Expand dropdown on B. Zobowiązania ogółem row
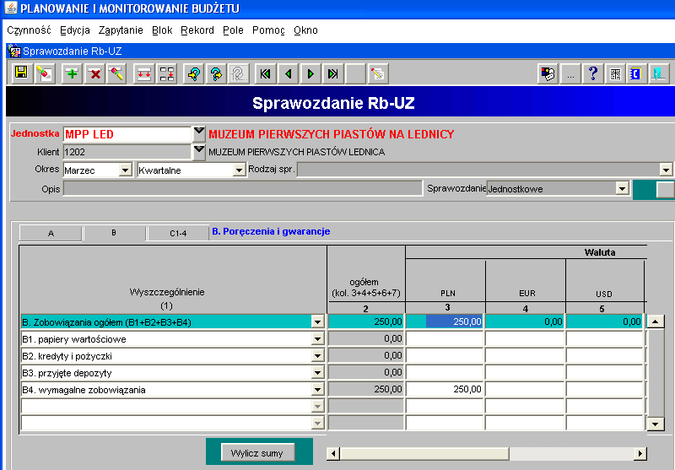The width and height of the screenshot is (675, 470). pyautogui.click(x=317, y=322)
